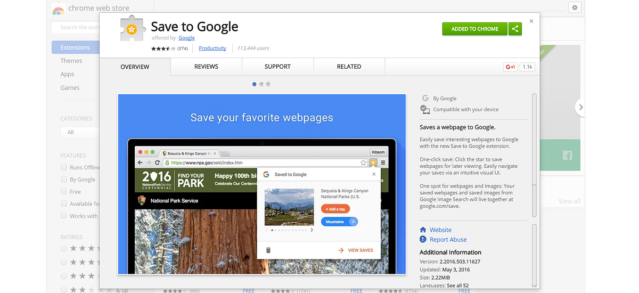This screenshot has width=639, height=293.
Task: Switch to the OVERVIEW tab
Action: pos(135,67)
